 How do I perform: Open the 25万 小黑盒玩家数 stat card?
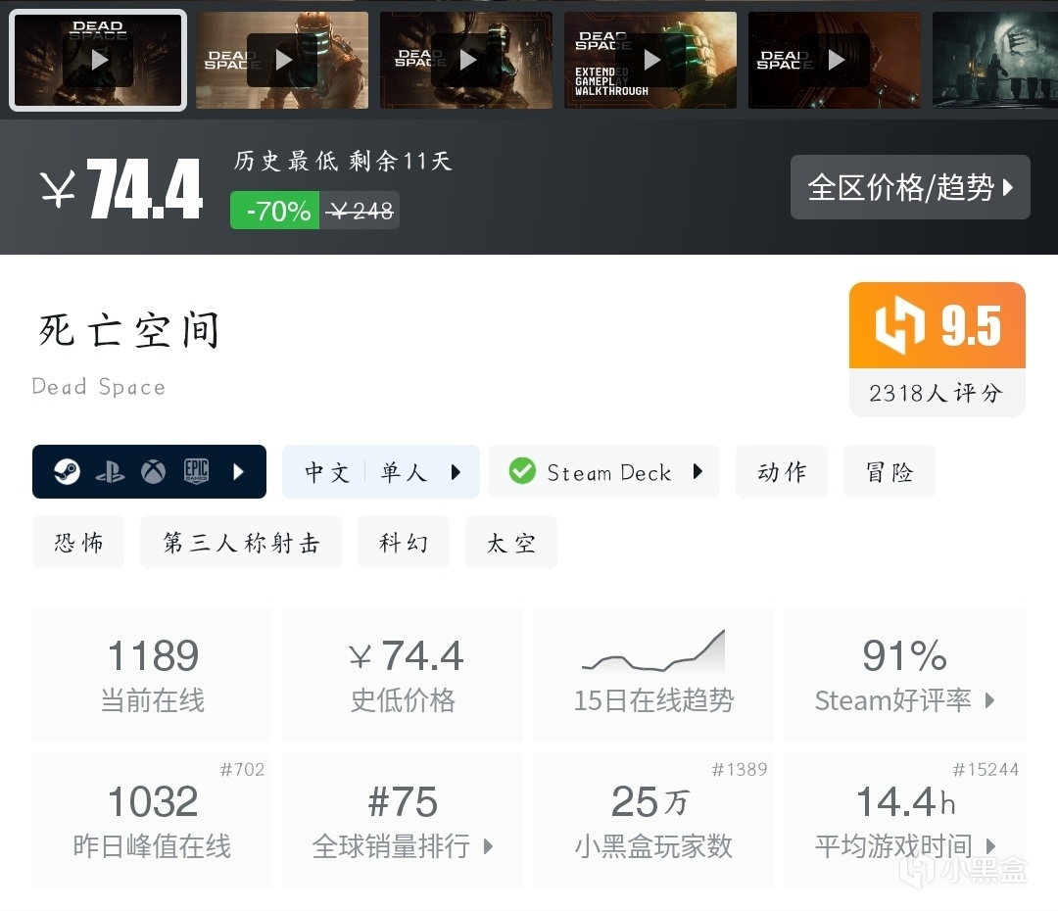[x=653, y=821]
